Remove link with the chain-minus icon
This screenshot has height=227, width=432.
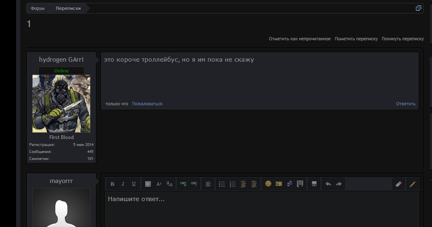click(x=194, y=184)
